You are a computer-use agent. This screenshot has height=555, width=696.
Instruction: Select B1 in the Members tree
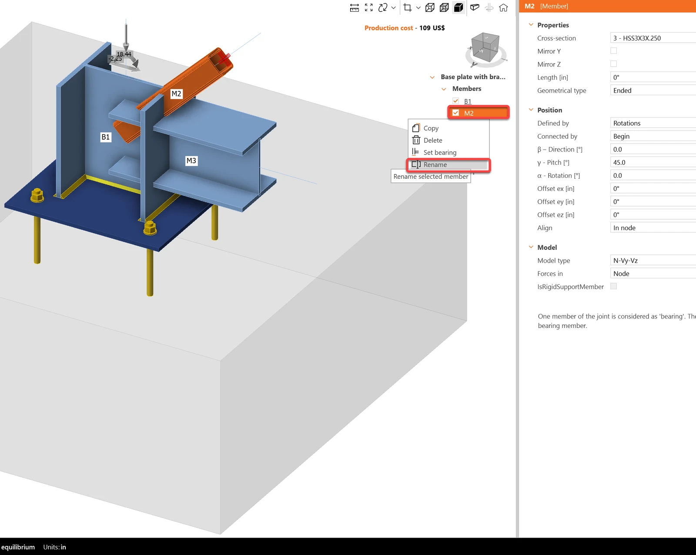[468, 101]
